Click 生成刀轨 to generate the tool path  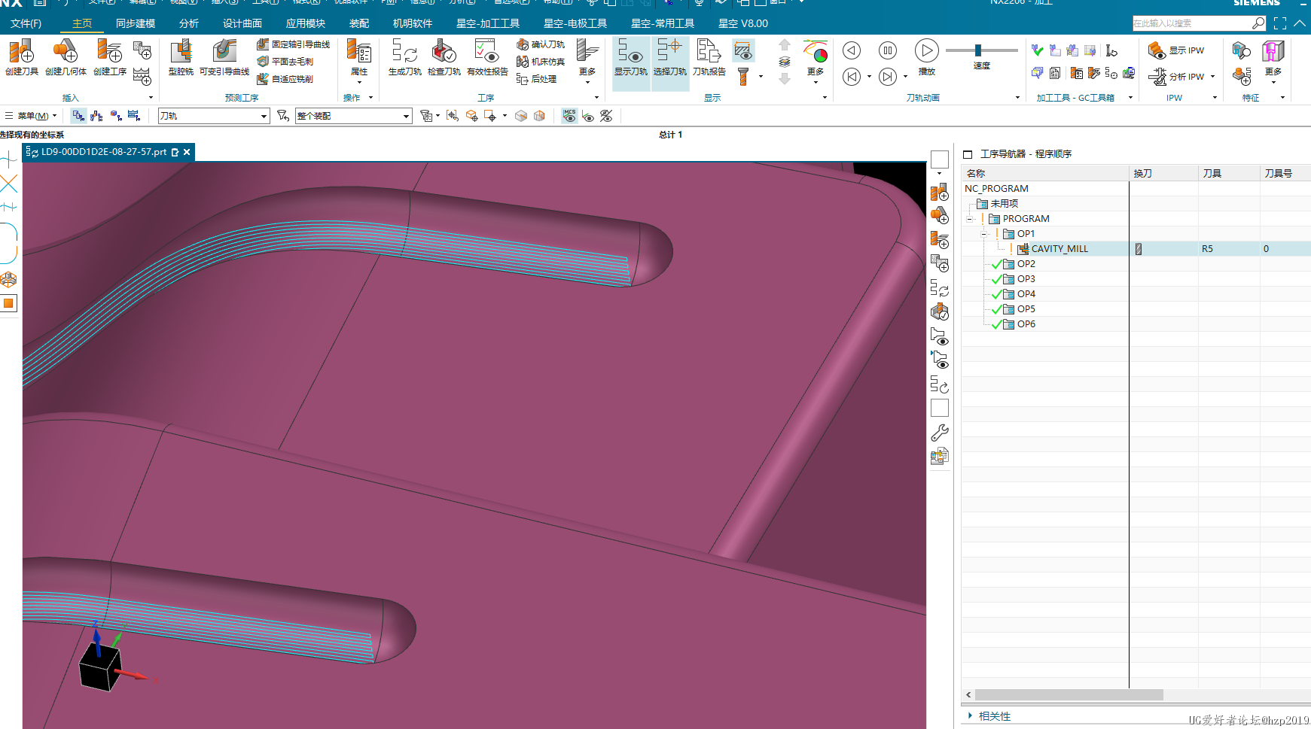[x=404, y=57]
